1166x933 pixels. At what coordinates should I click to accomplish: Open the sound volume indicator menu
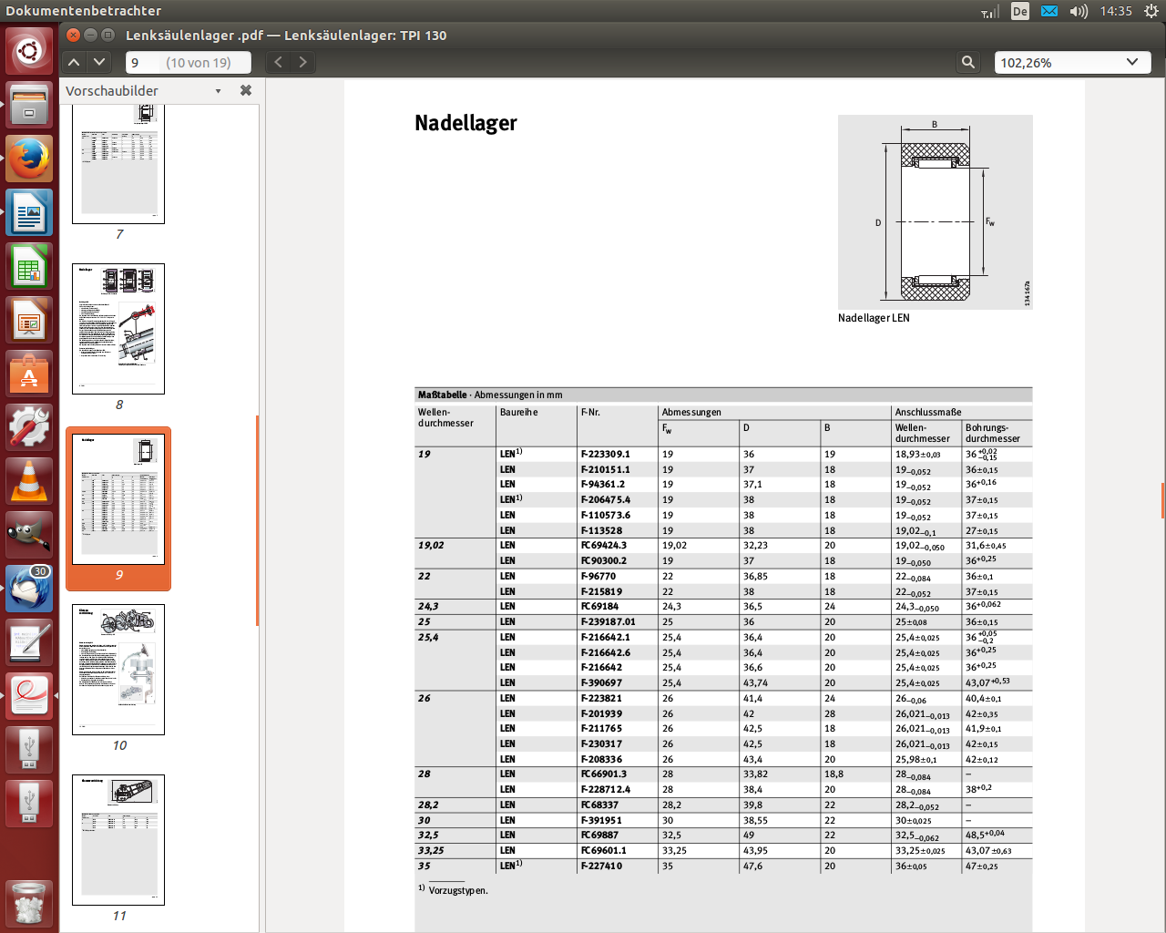click(x=1079, y=11)
